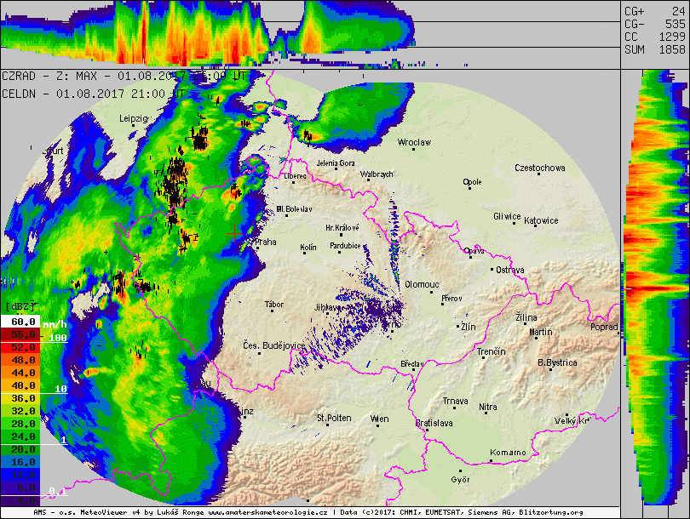Image resolution: width=690 pixels, height=519 pixels.
Task: Select the Jelenia Gora city label
Action: [x=336, y=163]
